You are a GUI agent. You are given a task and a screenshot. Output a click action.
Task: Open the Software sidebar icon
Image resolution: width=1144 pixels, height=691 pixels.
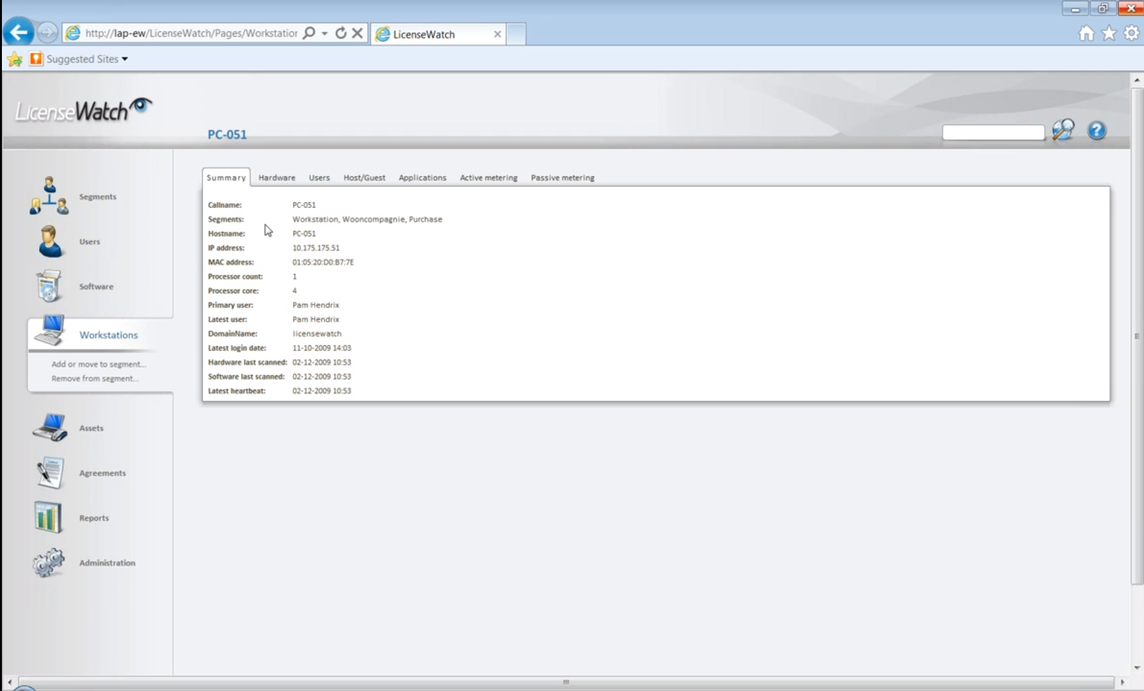[49, 286]
